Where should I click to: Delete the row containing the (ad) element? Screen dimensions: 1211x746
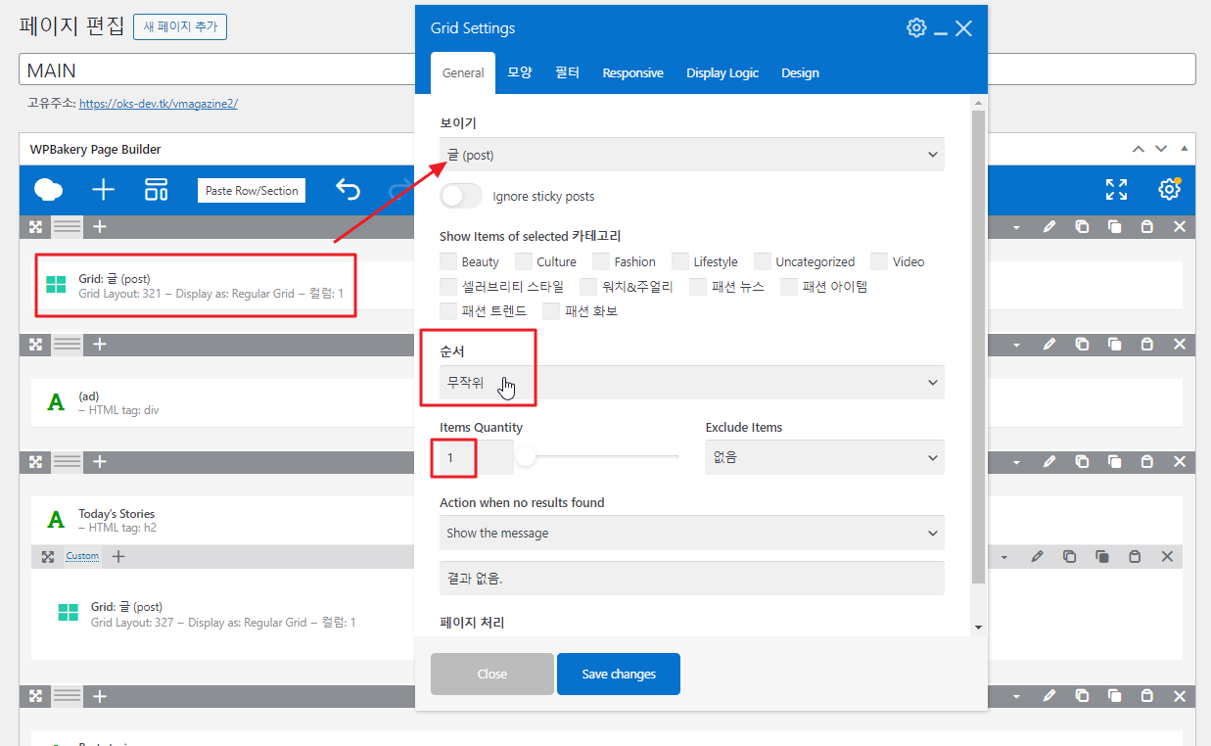pyautogui.click(x=1180, y=345)
